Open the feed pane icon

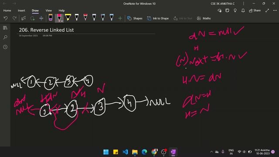[x=227, y=10]
